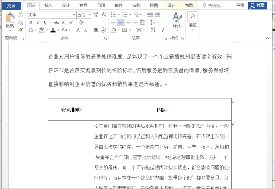Open the font size dropdown (五号)
275x189 pixels.
90,15
